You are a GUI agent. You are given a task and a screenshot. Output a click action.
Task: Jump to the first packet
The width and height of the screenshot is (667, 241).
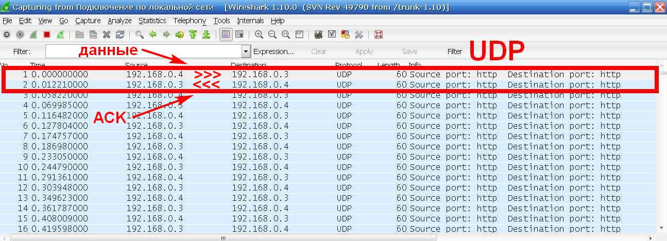(193, 35)
